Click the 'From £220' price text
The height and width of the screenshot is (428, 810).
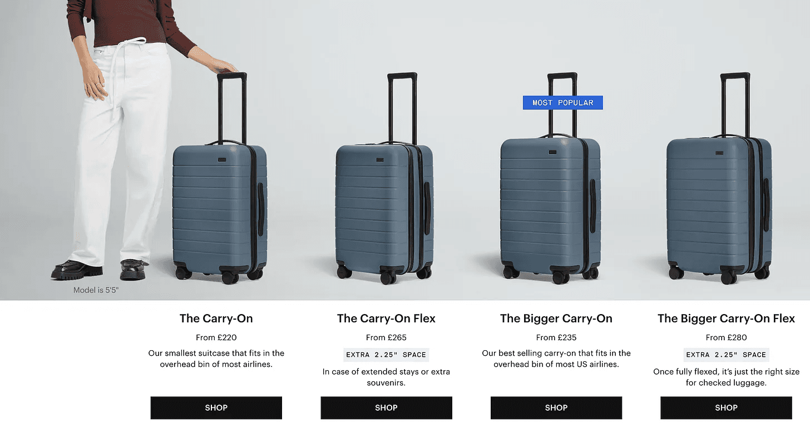(216, 337)
